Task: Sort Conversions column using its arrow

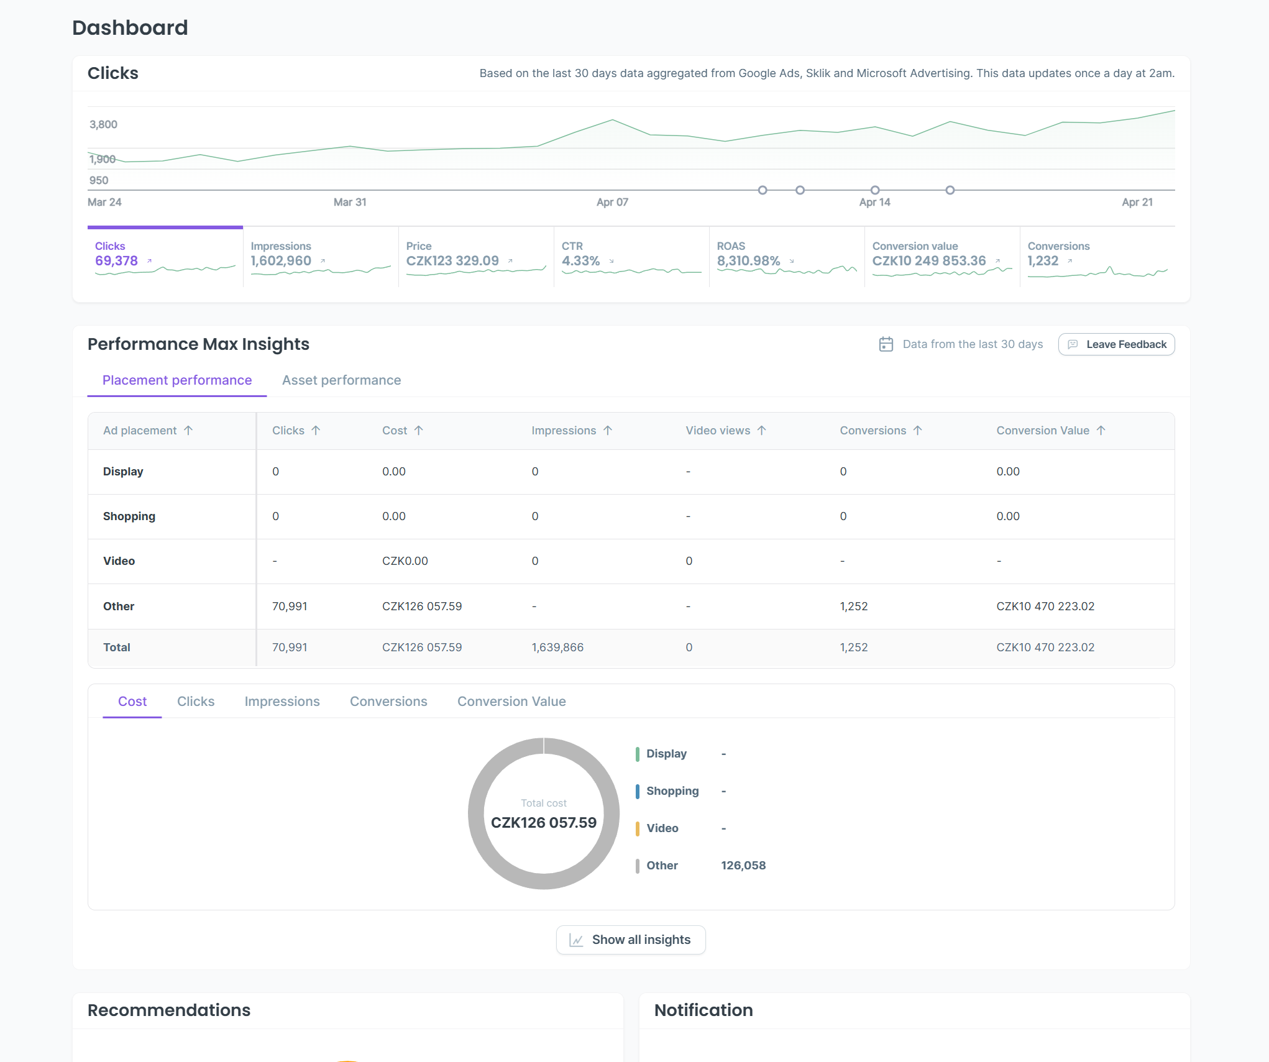Action: (918, 431)
